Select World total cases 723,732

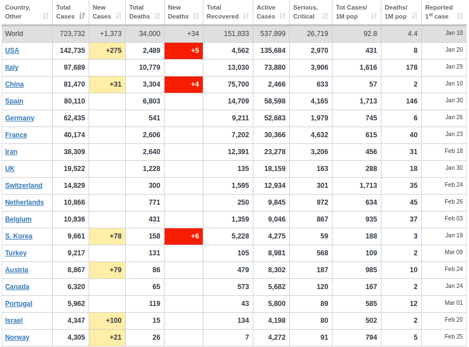coord(72,34)
